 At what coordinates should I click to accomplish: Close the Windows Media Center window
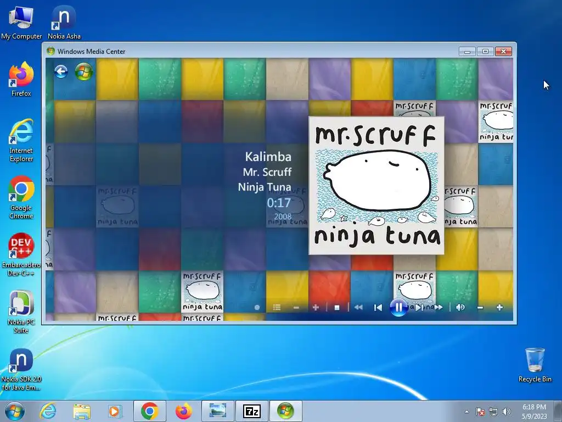coord(503,52)
